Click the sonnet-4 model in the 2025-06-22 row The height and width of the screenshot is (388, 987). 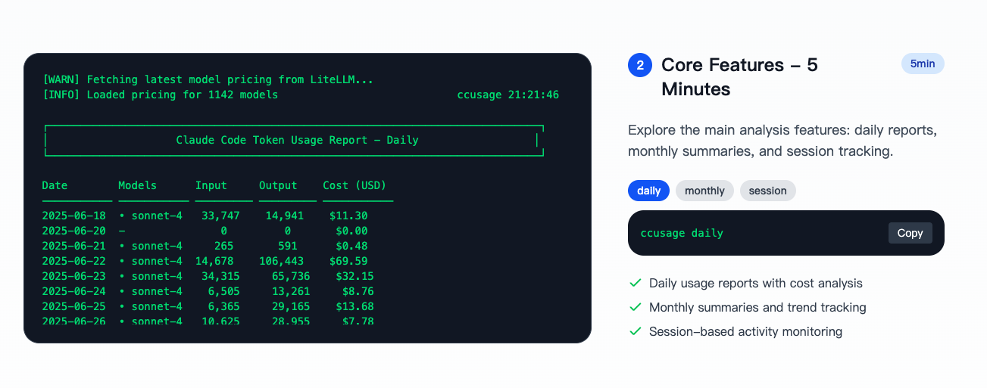click(157, 261)
